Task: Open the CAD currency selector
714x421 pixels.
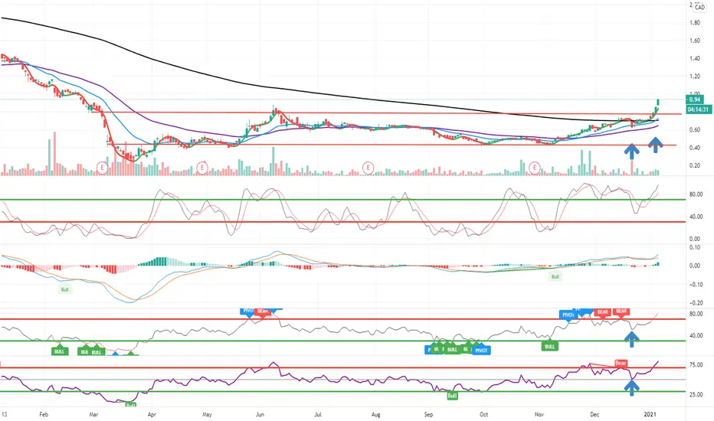Action: 700,8
